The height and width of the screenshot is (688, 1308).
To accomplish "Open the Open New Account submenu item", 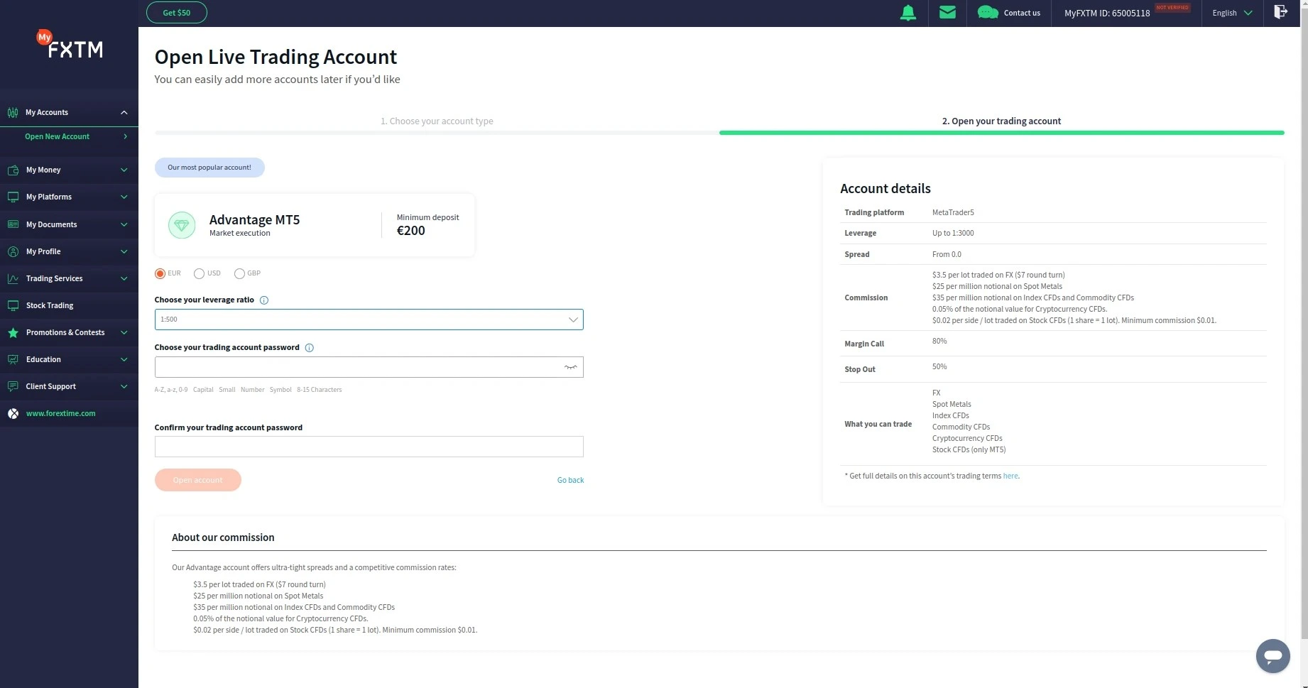I will click(x=69, y=136).
